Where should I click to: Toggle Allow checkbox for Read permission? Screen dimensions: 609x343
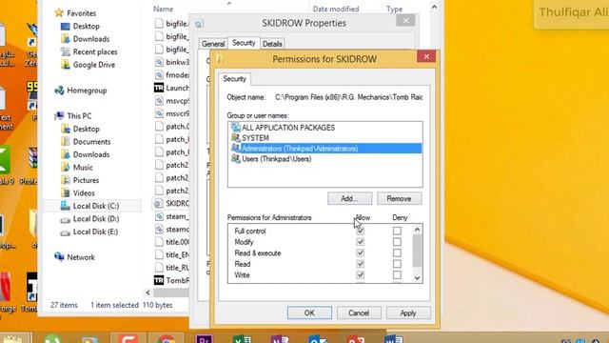(x=360, y=264)
